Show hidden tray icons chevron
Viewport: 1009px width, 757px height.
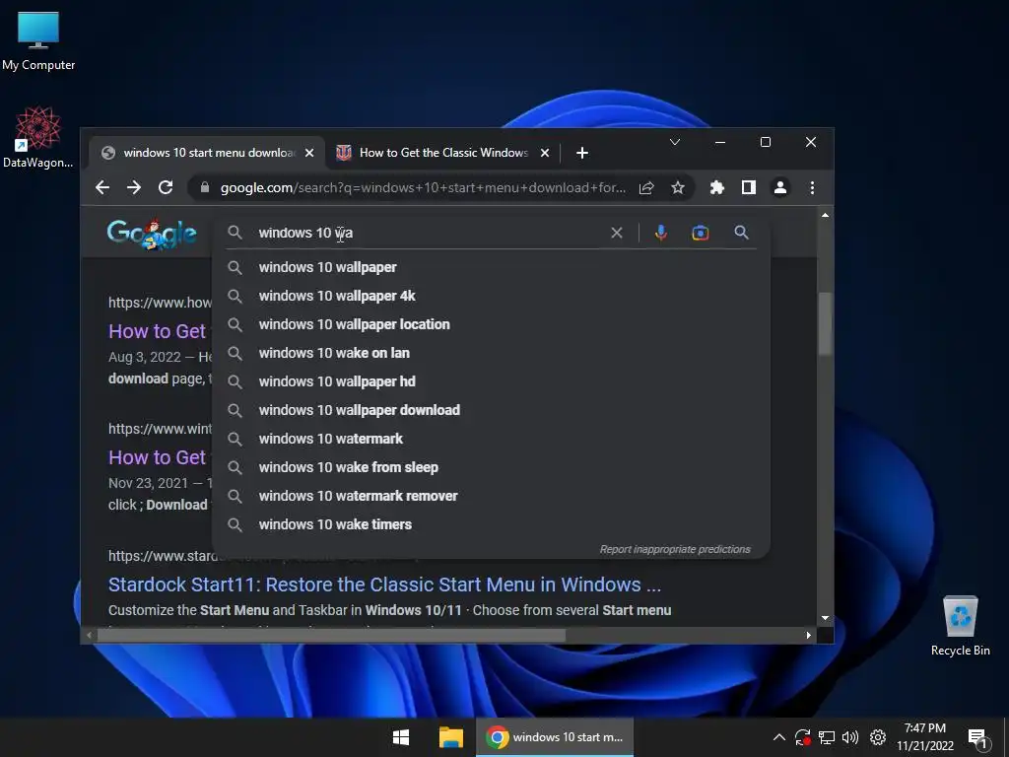coord(778,737)
